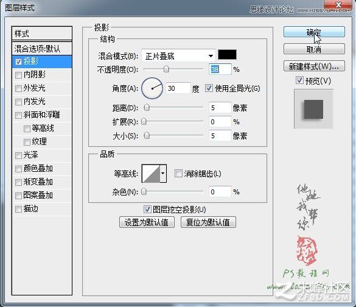Enable 消除锯齿 checkbox
This screenshot has height=307, width=356.
tap(178, 174)
